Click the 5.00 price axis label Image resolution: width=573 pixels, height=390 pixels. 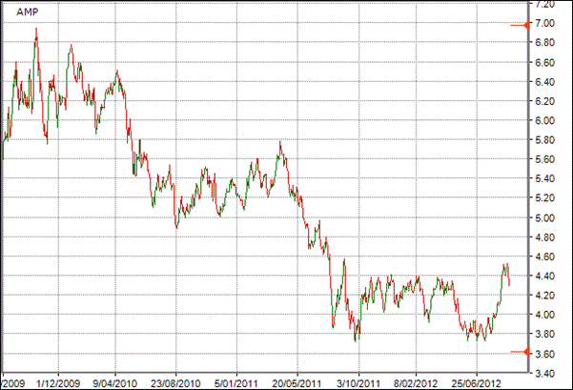coord(543,217)
